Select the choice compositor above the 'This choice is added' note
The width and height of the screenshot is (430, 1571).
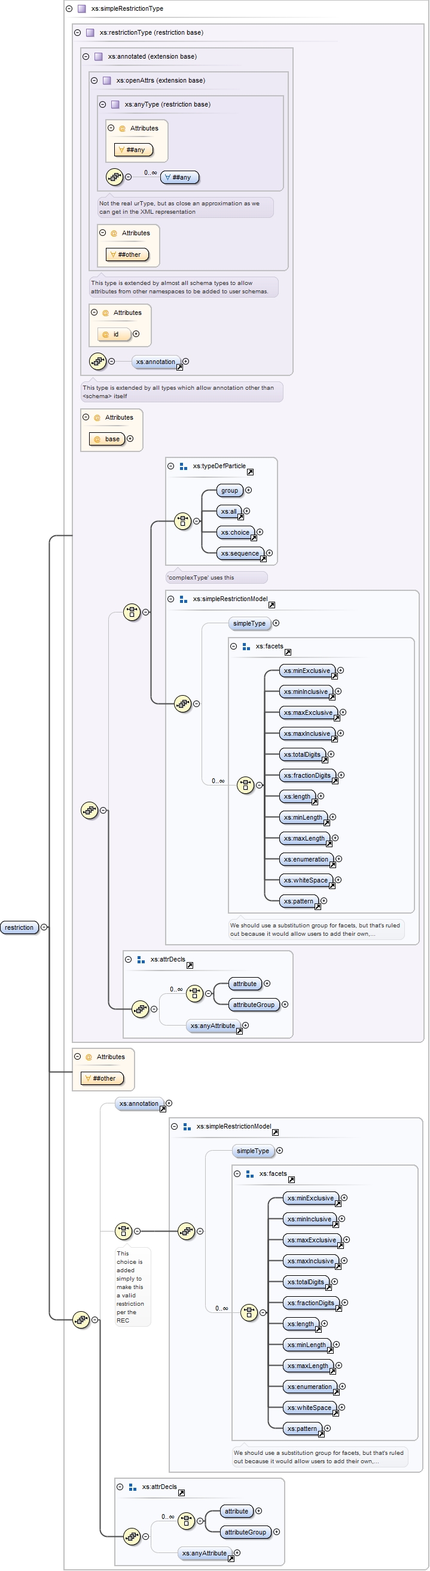pos(124,1231)
